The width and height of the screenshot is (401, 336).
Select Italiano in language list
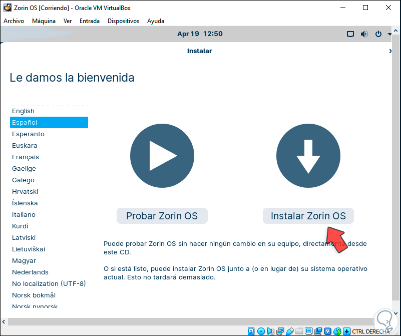[x=49, y=214]
